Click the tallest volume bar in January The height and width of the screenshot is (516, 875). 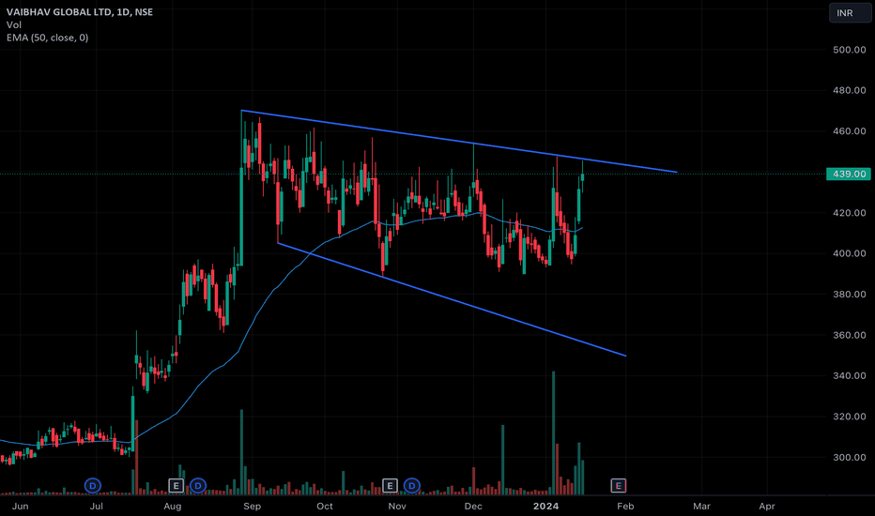click(x=554, y=433)
